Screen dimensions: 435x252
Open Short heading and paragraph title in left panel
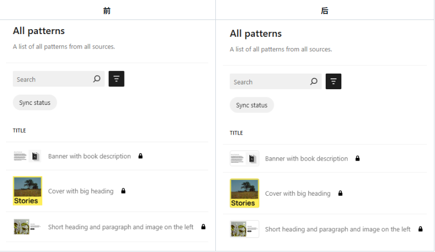(121, 227)
